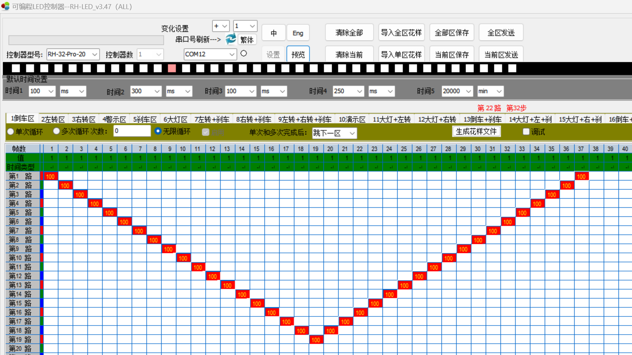Switch interface language with the Eng button

298,33
